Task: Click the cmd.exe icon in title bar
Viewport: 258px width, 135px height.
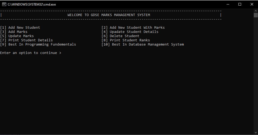Action: click(4, 4)
